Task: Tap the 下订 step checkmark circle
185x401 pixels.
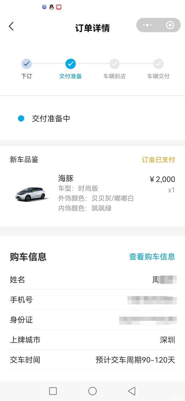Action: 26,64
